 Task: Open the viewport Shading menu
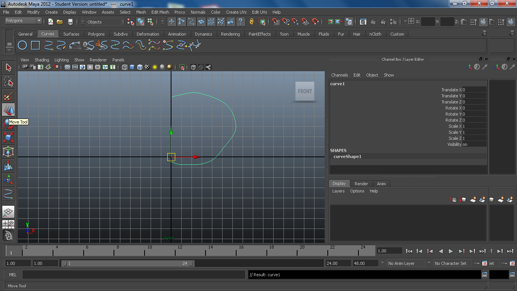[x=42, y=60]
